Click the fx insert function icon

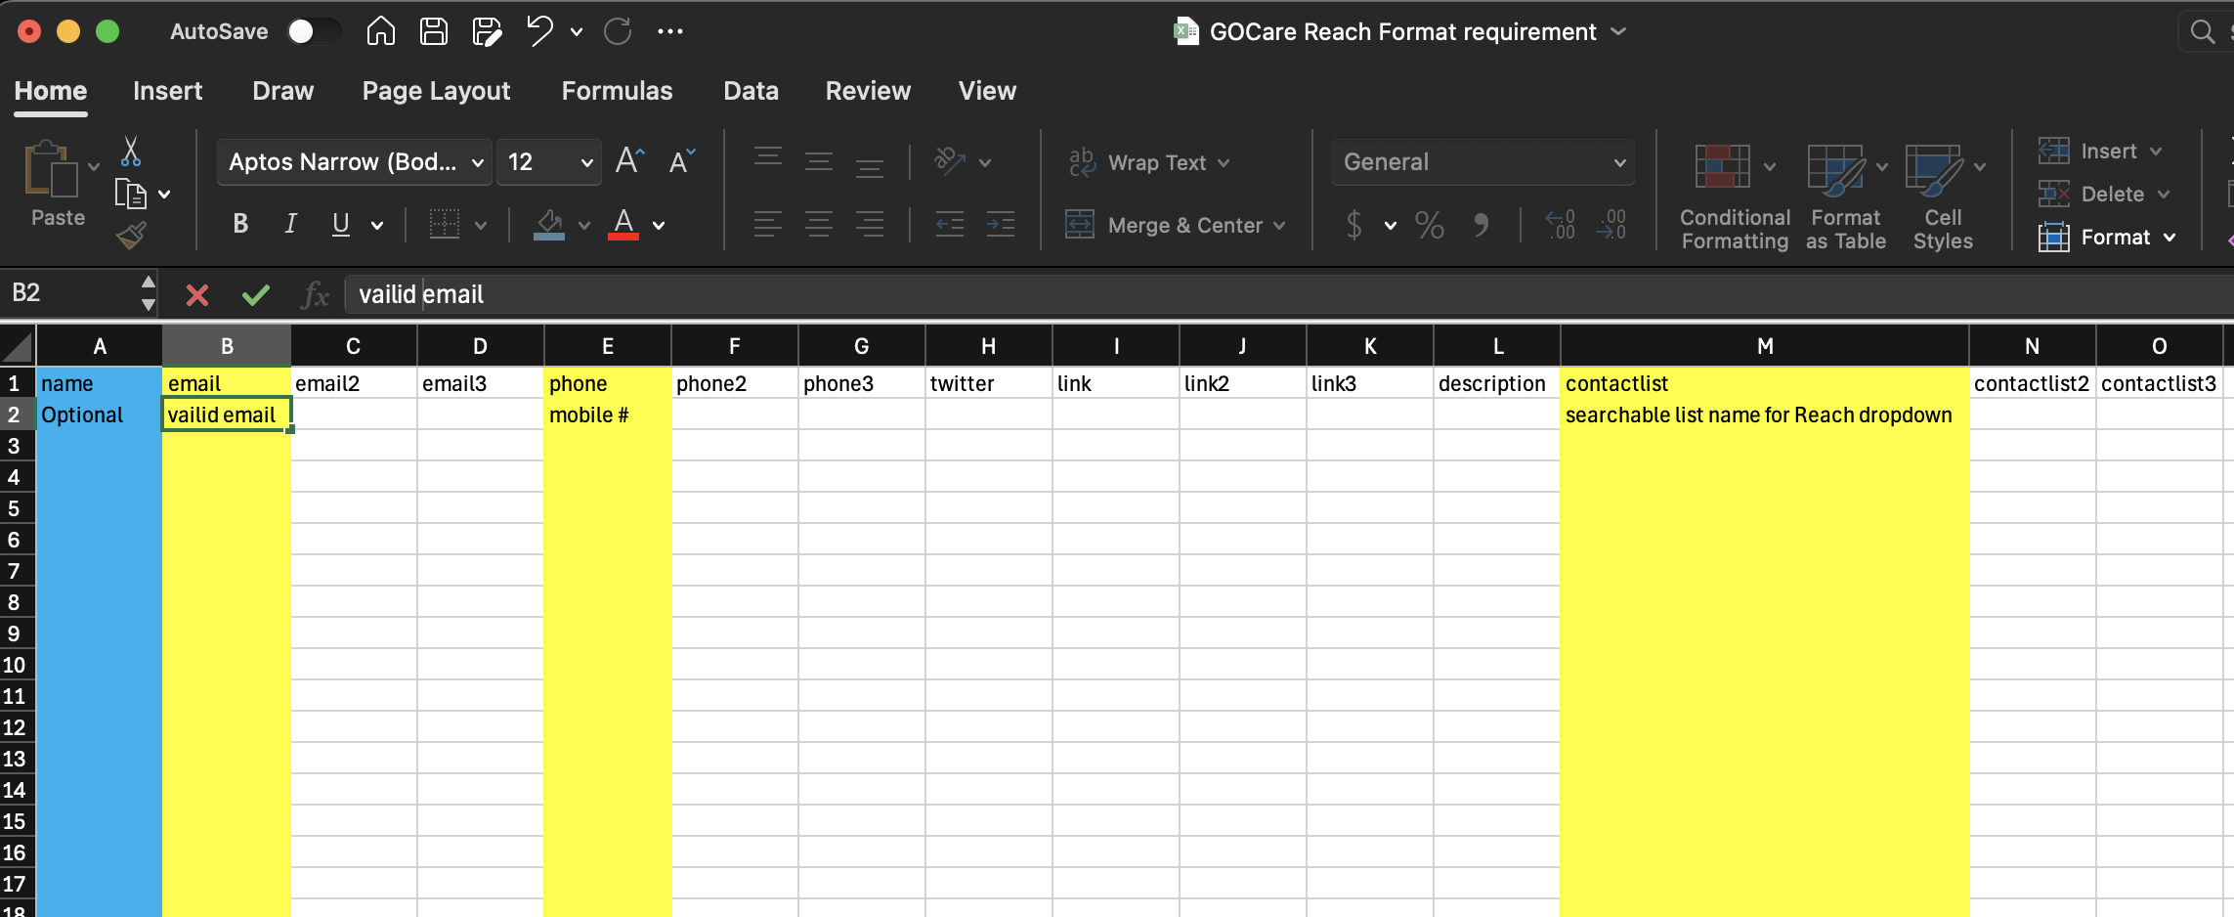click(x=315, y=294)
